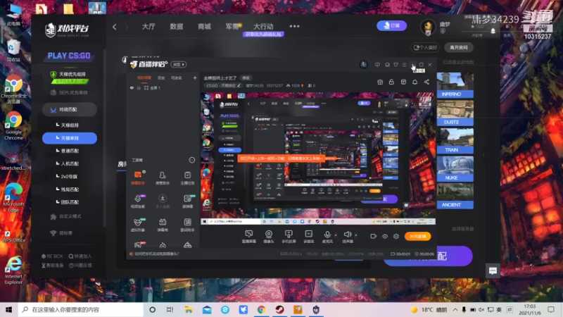Open the 大厅 tab in 对战平台
The height and width of the screenshot is (317, 563).
click(148, 26)
